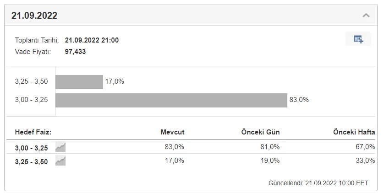384x193 pixels.
Task: Click the meeting date 21.09.2022 21:00
Action: tap(92, 40)
